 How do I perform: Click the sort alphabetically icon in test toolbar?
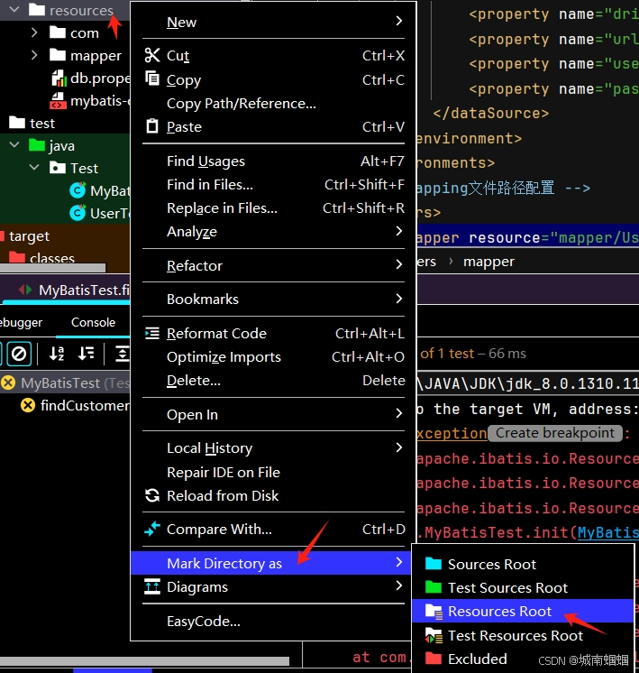(57, 354)
